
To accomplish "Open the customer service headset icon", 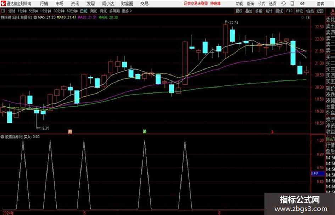I will [284, 4].
